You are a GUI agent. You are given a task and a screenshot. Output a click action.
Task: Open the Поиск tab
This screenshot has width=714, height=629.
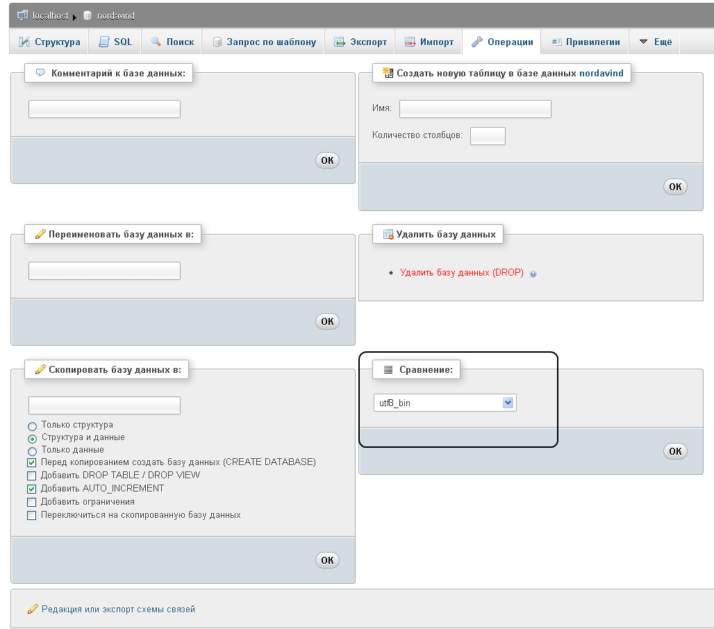coord(172,42)
